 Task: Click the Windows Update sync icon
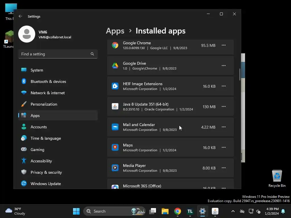coord(24,184)
